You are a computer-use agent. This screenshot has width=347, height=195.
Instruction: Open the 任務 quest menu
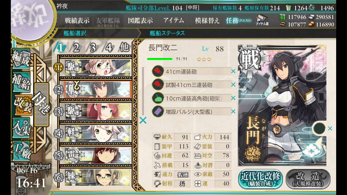(x=239, y=21)
